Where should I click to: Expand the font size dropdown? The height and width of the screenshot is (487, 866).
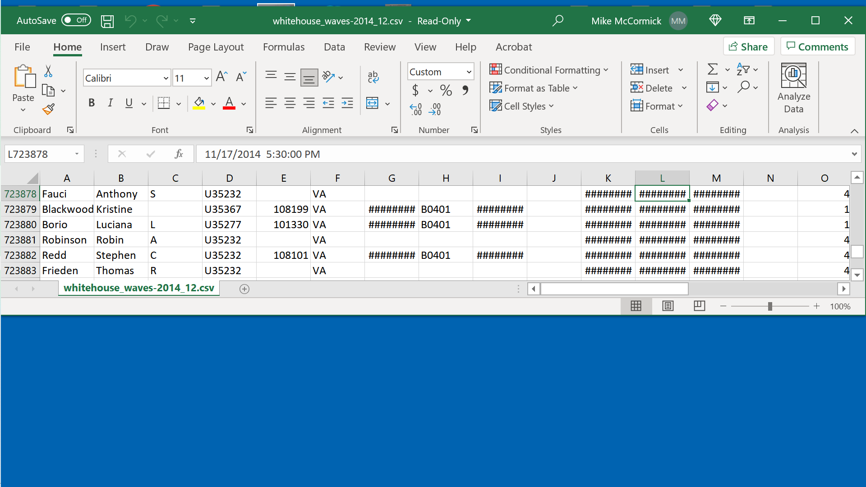[206, 78]
